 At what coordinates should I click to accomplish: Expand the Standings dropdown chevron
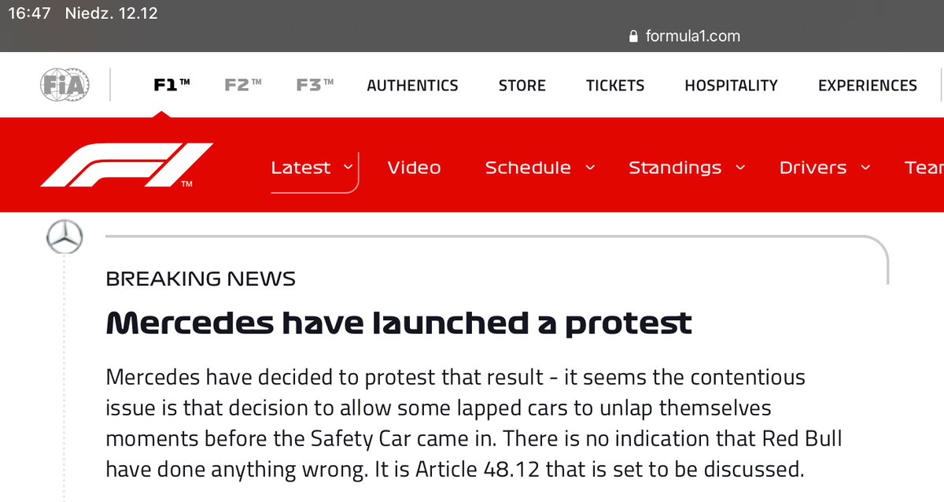tap(740, 167)
